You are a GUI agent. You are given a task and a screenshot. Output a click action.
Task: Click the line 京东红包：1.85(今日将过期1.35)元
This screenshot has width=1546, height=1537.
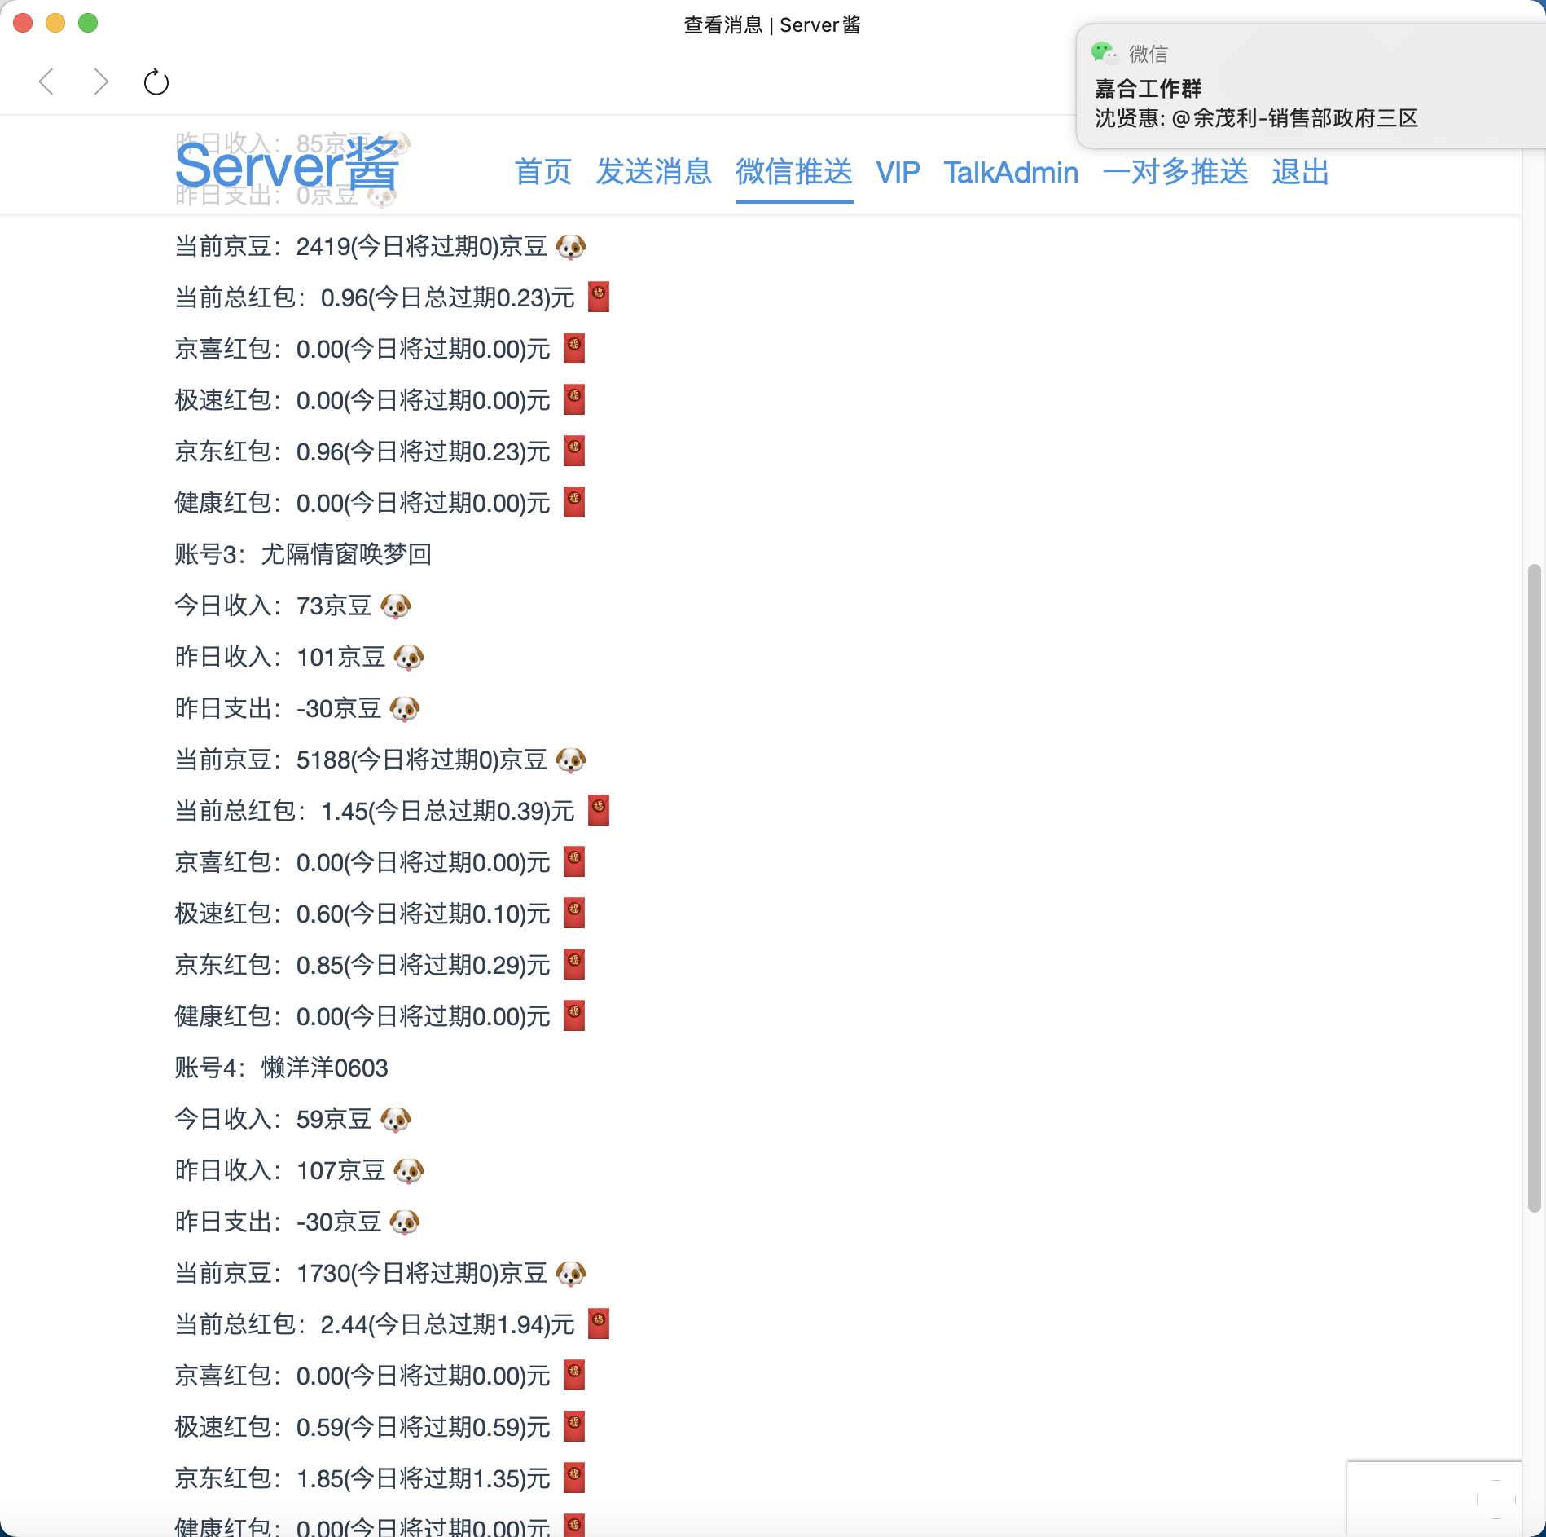coord(380,1478)
